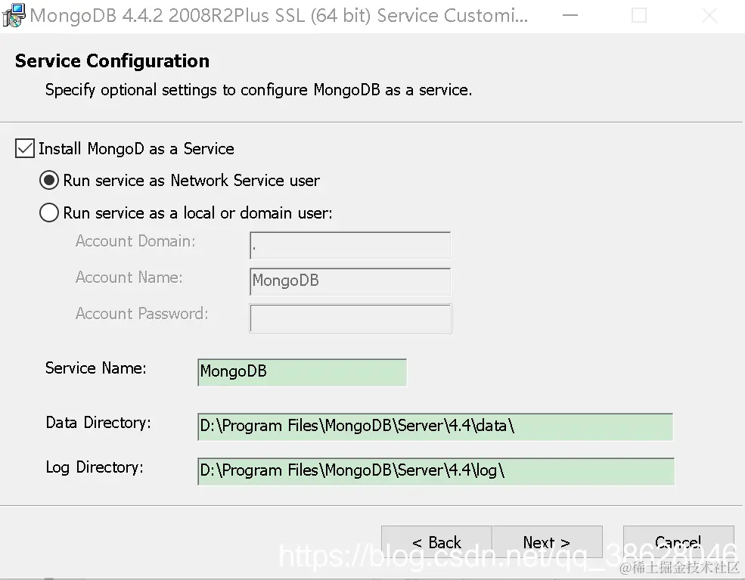This screenshot has height=580, width=745.
Task: Click the 'Specify optional settings' description text
Action: tap(259, 90)
